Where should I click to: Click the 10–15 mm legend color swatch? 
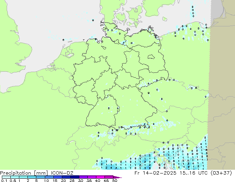click(49, 177)
